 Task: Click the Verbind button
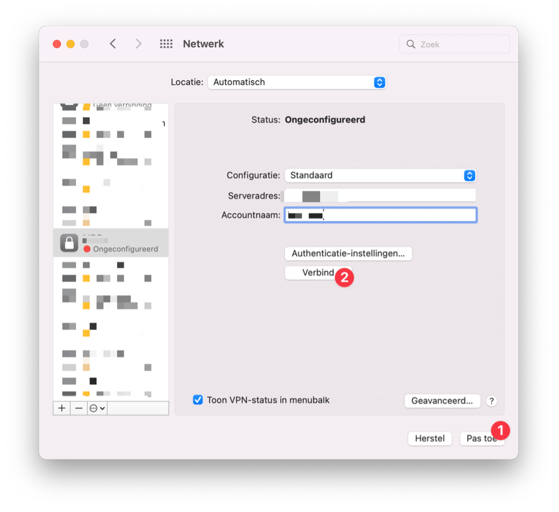point(318,272)
